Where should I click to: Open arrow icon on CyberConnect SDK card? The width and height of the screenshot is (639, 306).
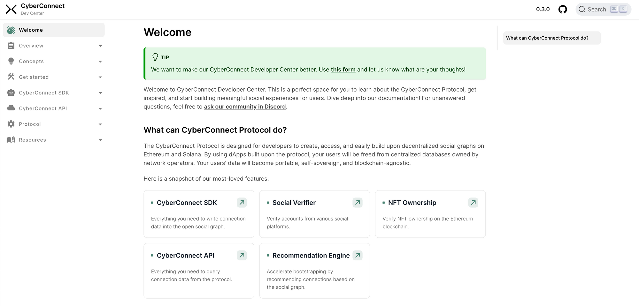[242, 202]
